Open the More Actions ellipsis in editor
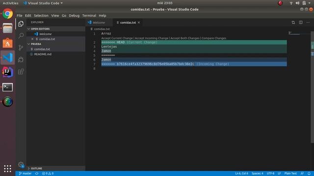This screenshot has width=314, height=176. [x=308, y=22]
